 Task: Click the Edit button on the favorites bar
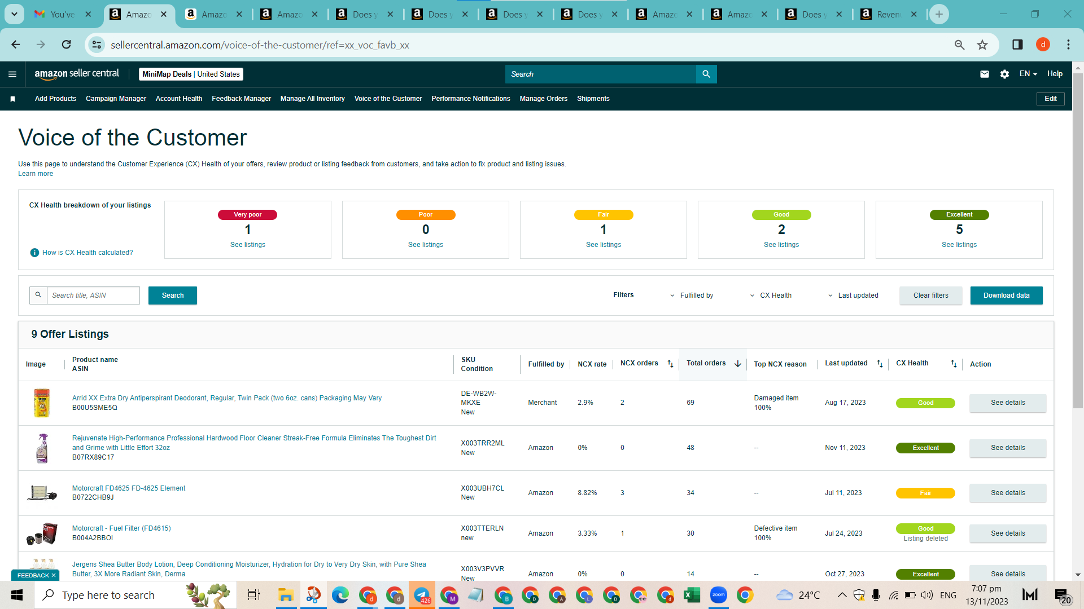click(1051, 99)
